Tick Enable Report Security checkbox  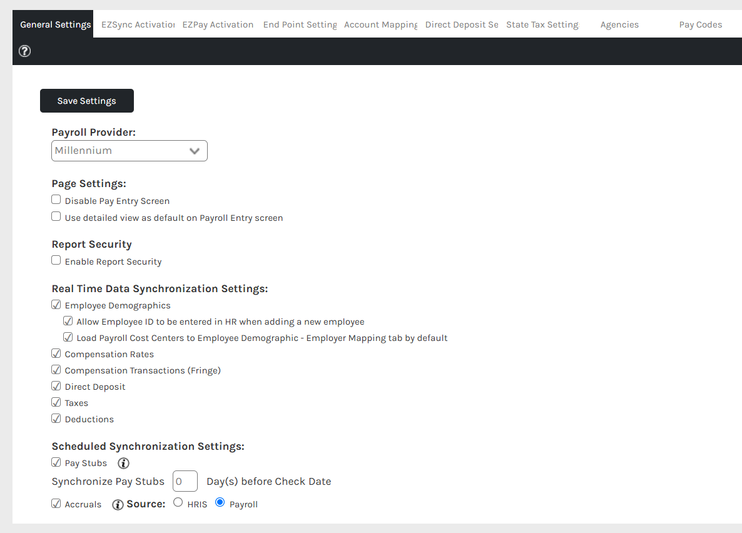point(56,260)
